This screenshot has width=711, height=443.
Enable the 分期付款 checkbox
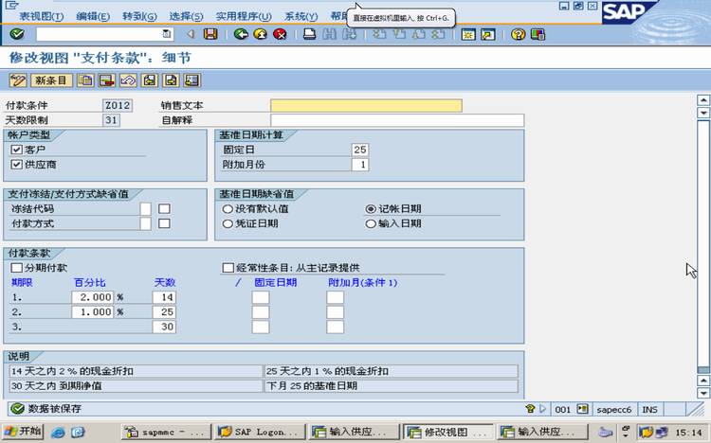17,268
